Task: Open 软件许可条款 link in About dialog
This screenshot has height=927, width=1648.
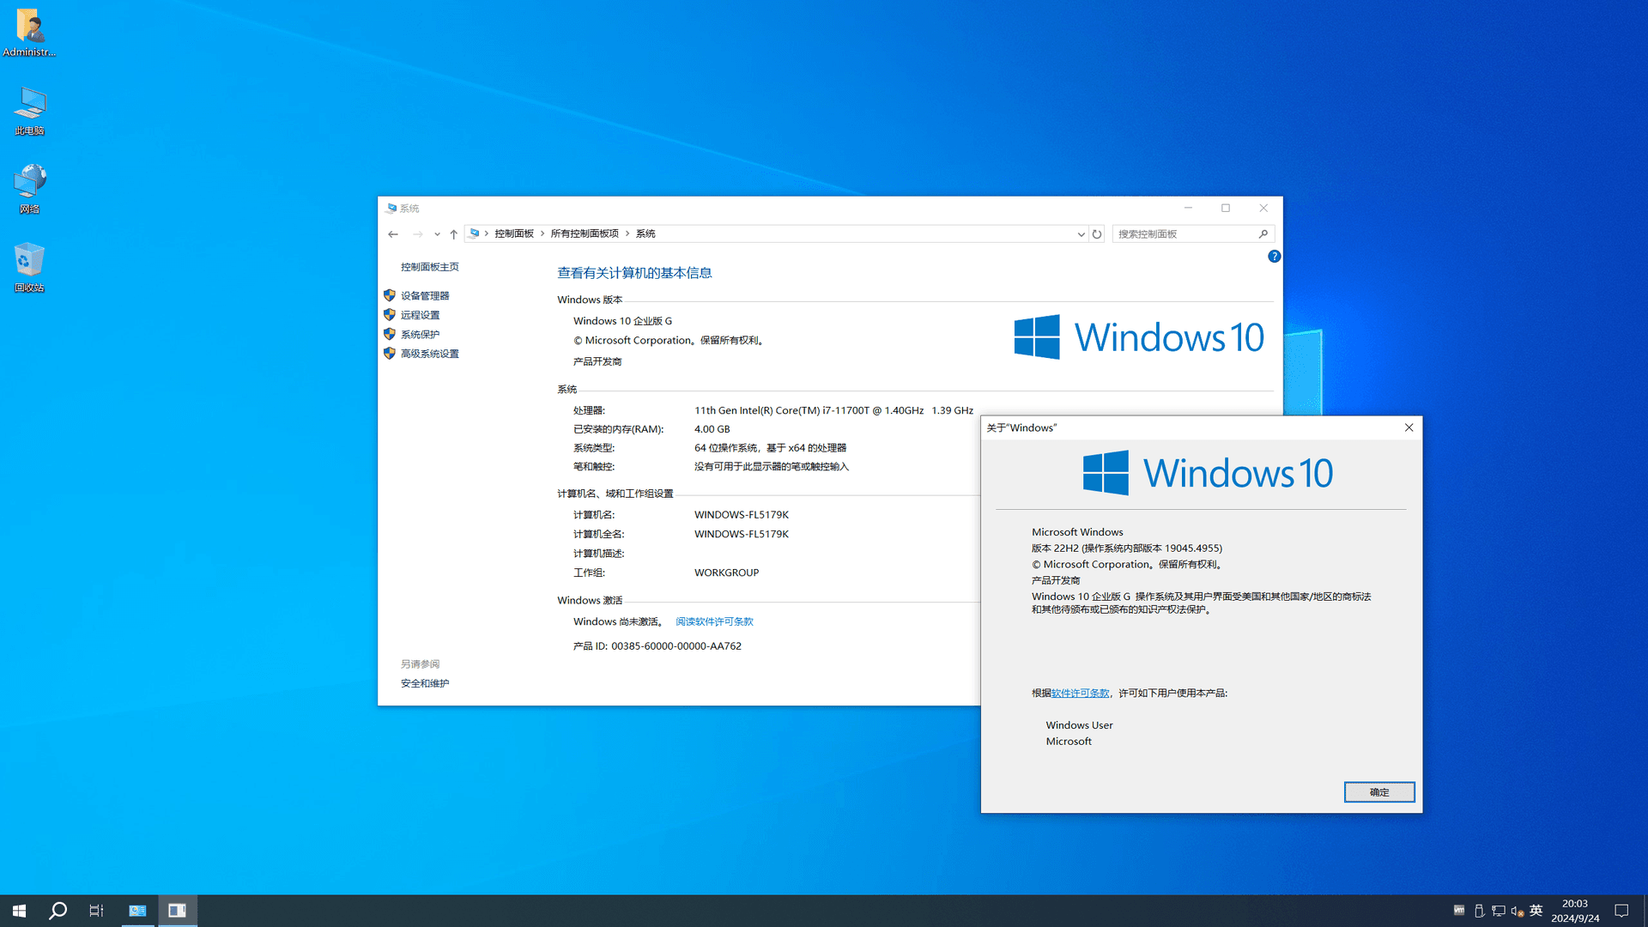Action: coord(1080,693)
